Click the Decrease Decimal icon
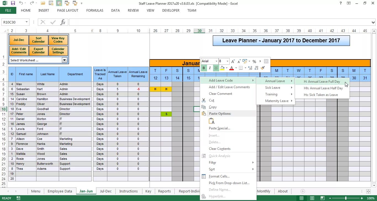 256,68
